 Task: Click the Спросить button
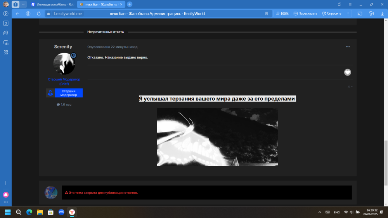[x=332, y=14]
